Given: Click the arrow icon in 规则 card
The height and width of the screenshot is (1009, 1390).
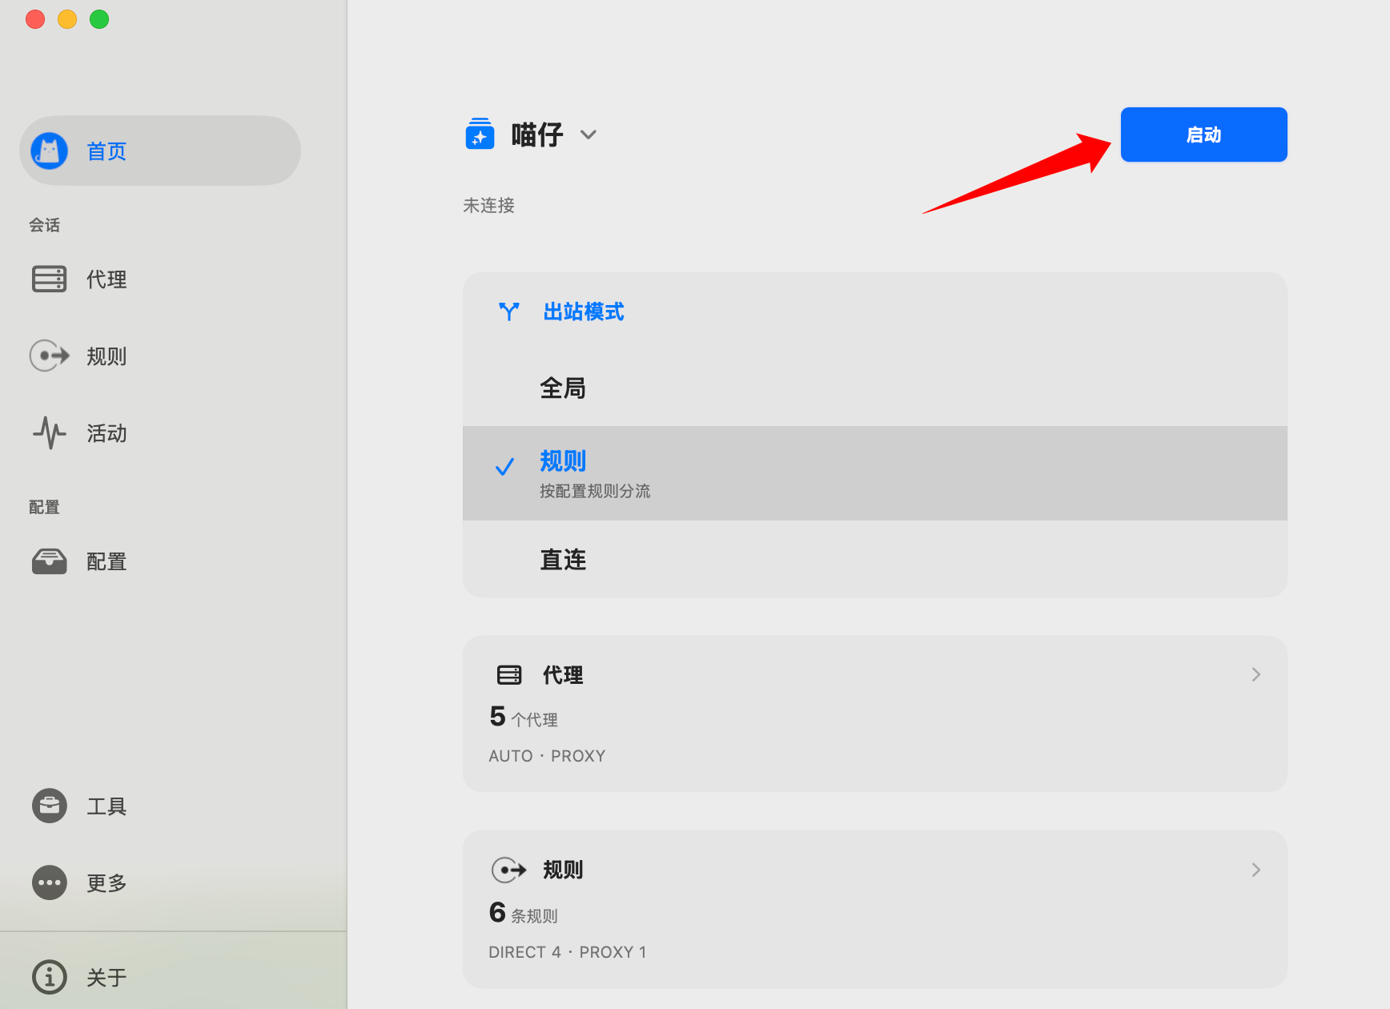Looking at the screenshot, I should (x=508, y=870).
